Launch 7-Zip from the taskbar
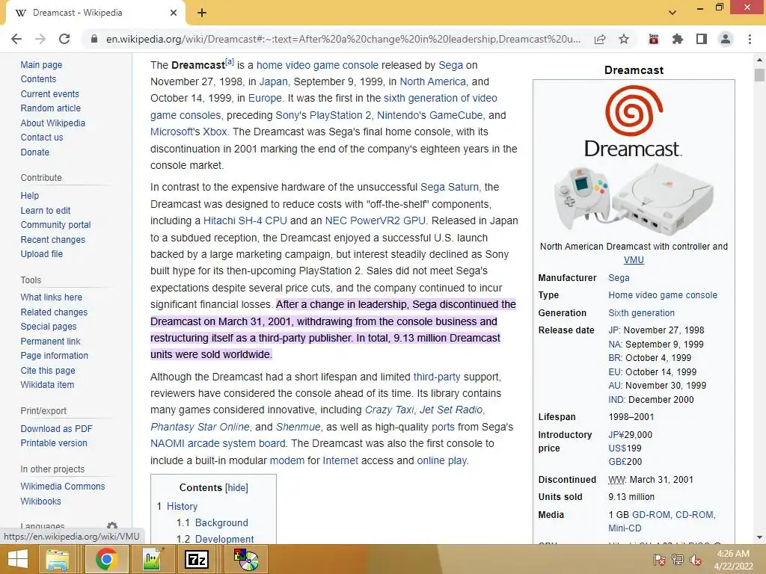Viewport: 766px width, 574px height. (197, 559)
